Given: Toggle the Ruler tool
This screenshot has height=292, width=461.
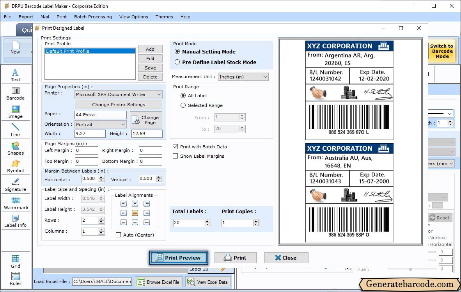Looking at the screenshot, I should point(15,279).
